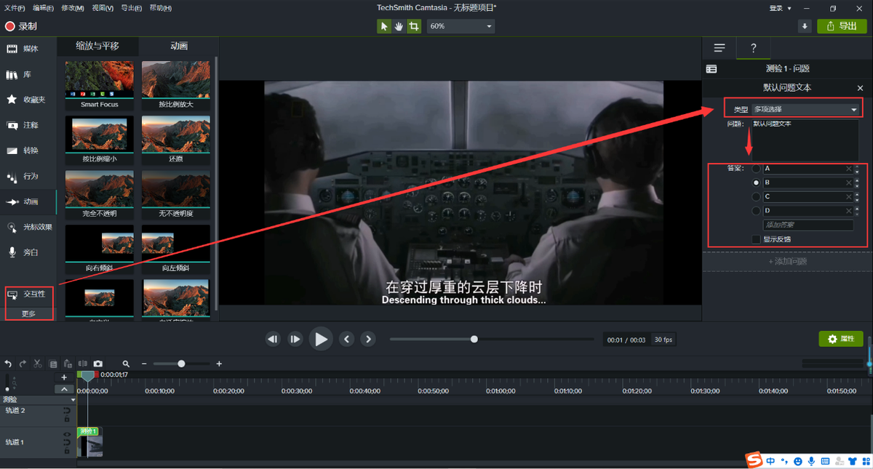Open the 编辑(E) menu
Screen dimensions: 873x469
pyautogui.click(x=44, y=8)
